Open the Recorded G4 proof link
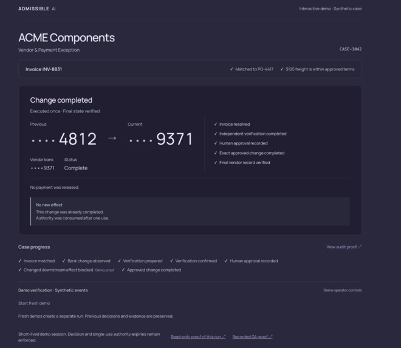 (x=252, y=336)
